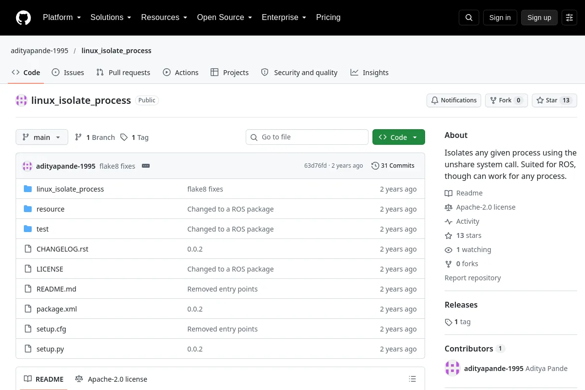The width and height of the screenshot is (585, 390).
Task: Open the CHANGELOG.rst file
Action: tap(62, 249)
